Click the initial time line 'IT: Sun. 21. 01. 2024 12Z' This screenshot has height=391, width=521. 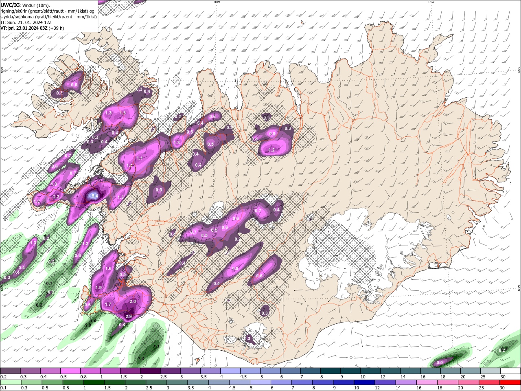pos(26,22)
